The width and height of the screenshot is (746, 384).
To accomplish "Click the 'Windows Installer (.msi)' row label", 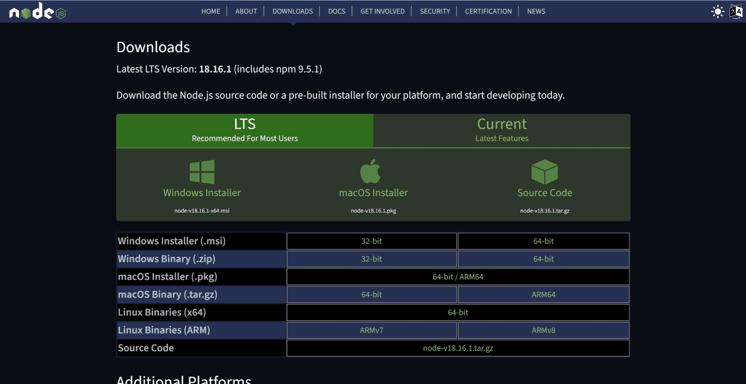I will coord(172,241).
